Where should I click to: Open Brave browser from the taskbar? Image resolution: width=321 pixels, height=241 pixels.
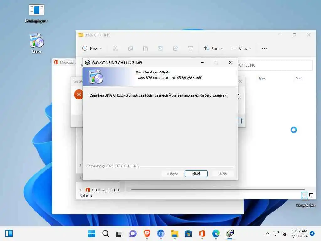point(147,233)
